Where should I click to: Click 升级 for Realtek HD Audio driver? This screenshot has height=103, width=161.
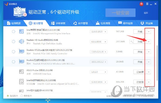pos(140,42)
